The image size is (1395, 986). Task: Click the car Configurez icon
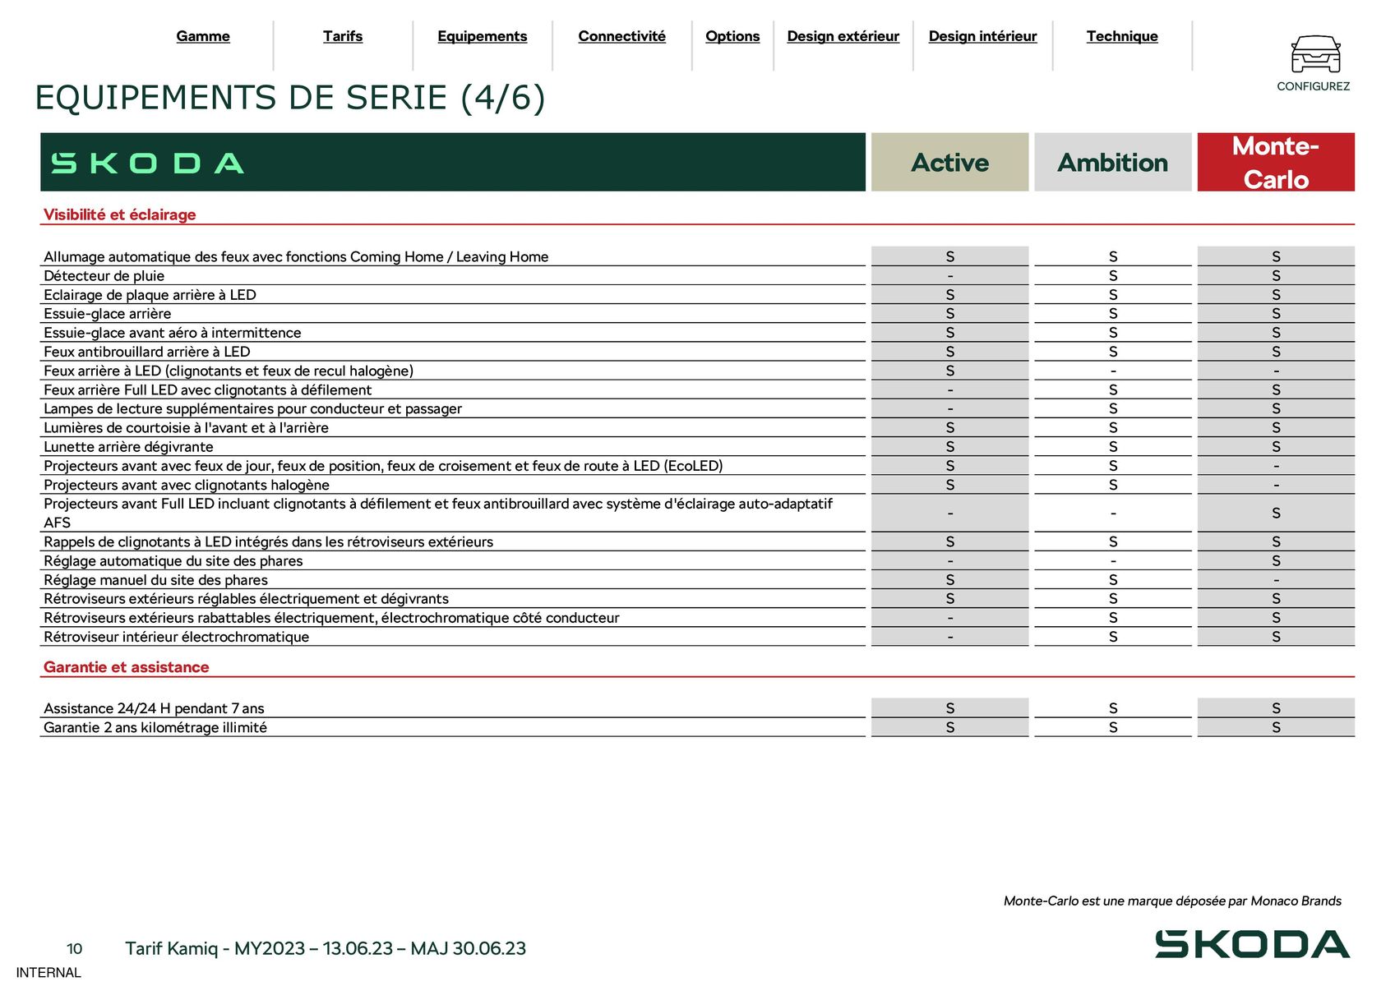1315,54
